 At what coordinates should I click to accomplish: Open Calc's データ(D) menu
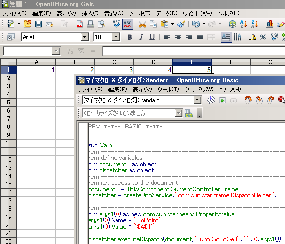(x=167, y=13)
